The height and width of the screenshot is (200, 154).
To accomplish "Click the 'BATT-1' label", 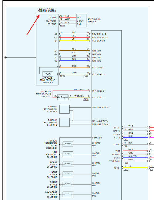I will [117, 128].
